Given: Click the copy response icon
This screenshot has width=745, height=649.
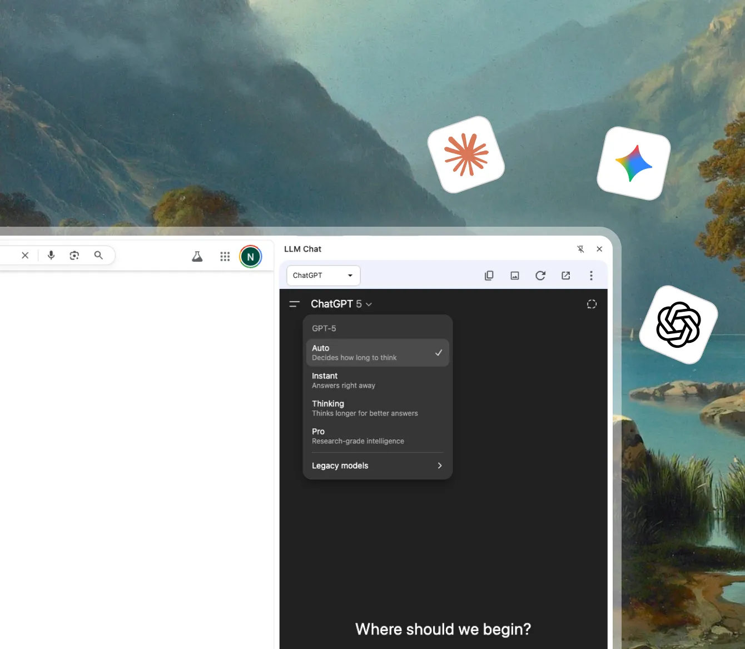Looking at the screenshot, I should (x=489, y=275).
